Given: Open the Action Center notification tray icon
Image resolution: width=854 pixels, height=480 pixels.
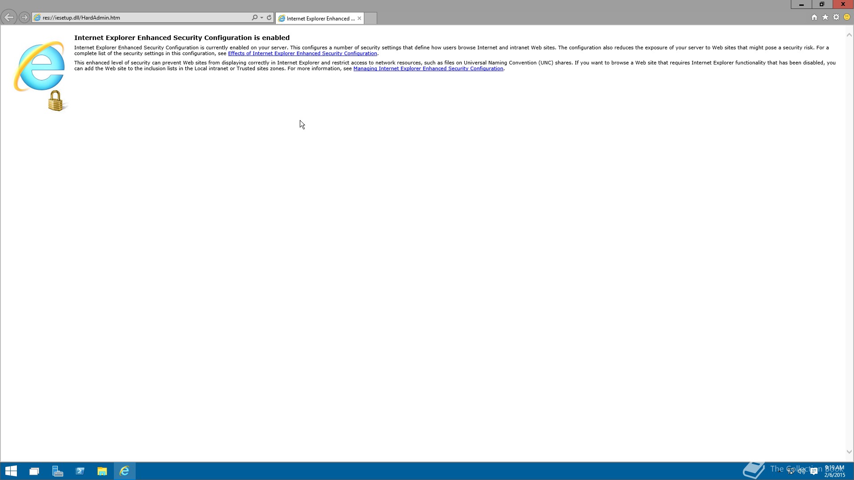Looking at the screenshot, I should tap(814, 471).
